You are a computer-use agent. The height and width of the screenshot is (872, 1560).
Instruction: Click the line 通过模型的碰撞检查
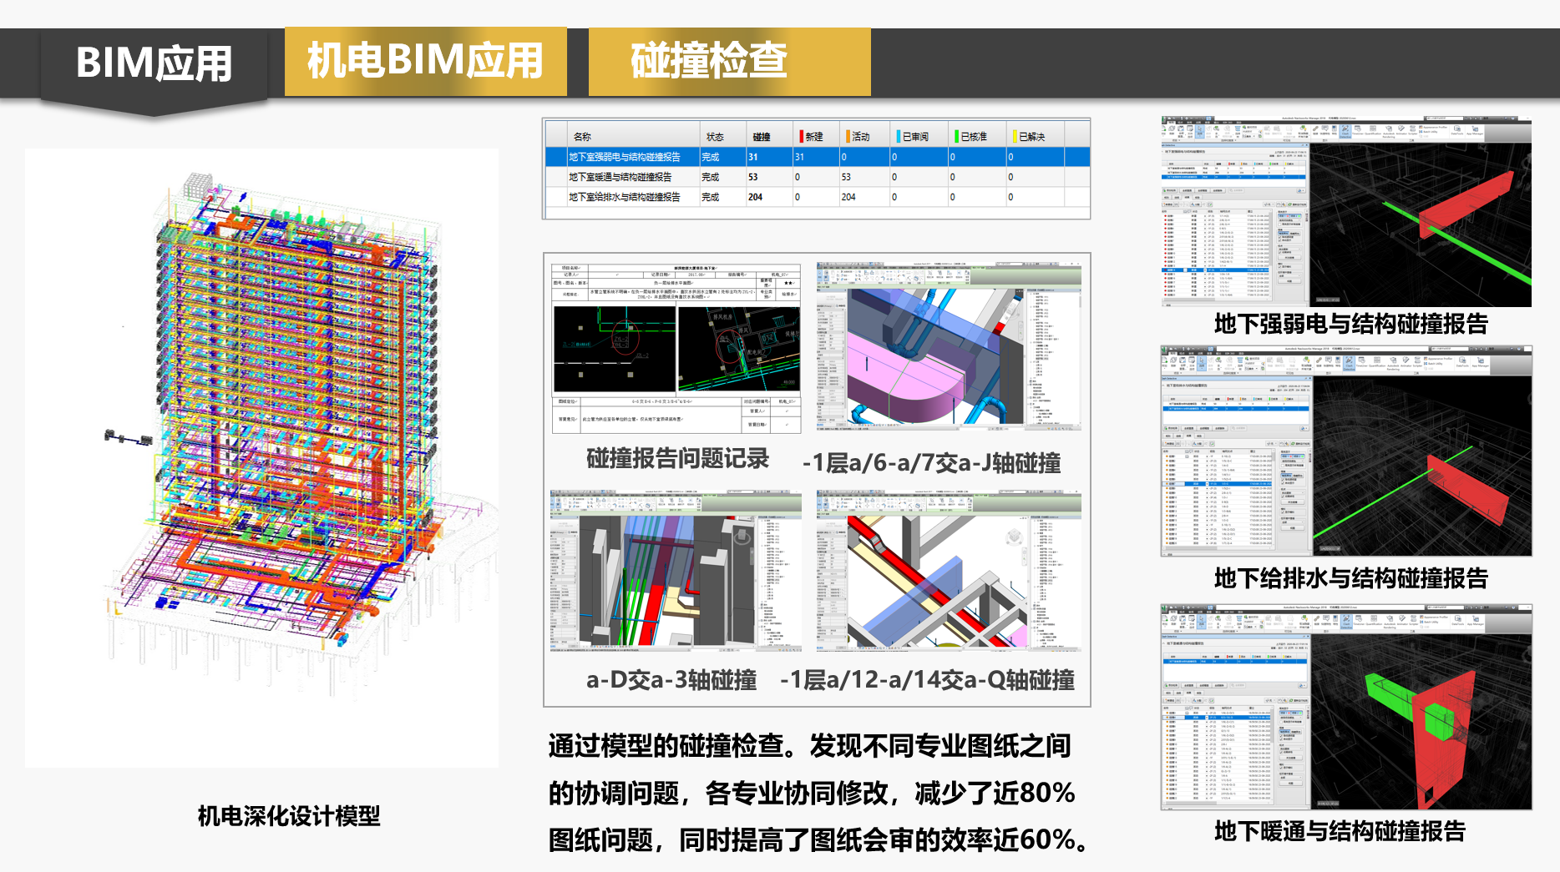click(x=810, y=746)
